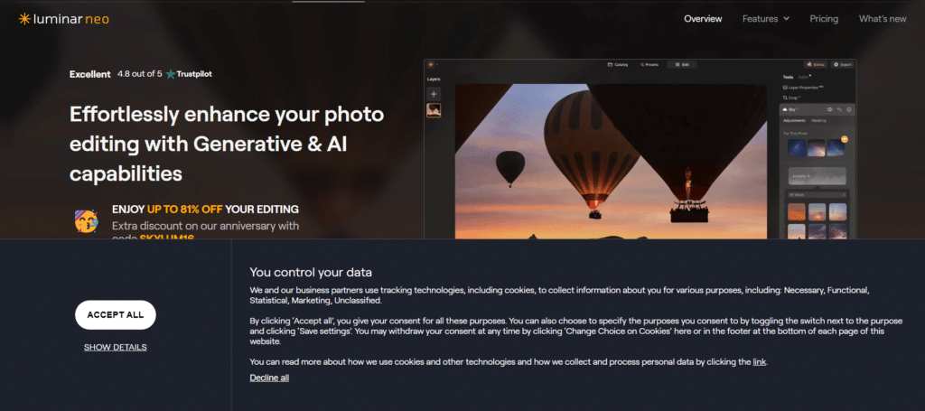Click the Luminar Neo logo
The width and height of the screenshot is (925, 411).
64,19
